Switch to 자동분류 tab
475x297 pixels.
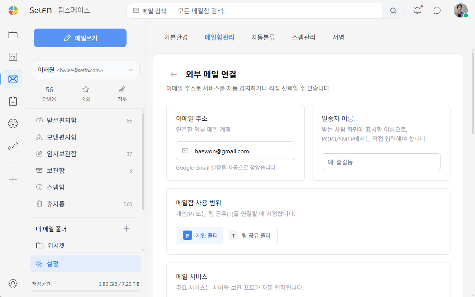click(x=263, y=37)
